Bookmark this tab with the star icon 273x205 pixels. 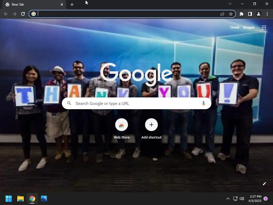(231, 14)
